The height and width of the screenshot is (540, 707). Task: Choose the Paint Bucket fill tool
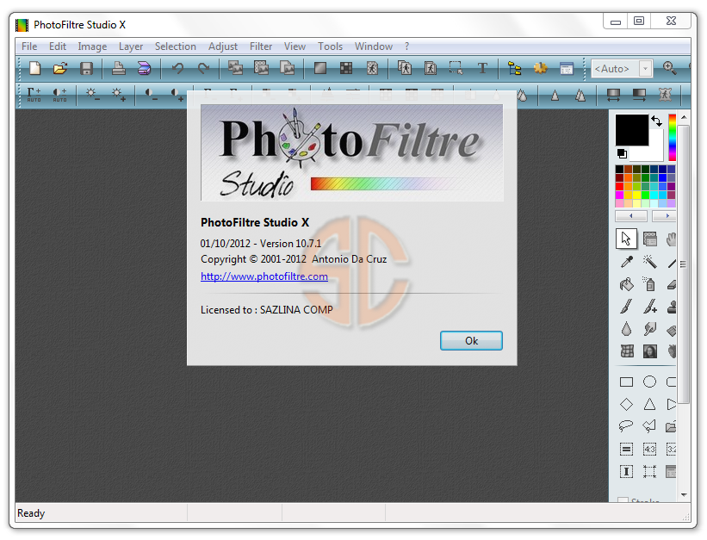pos(627,283)
